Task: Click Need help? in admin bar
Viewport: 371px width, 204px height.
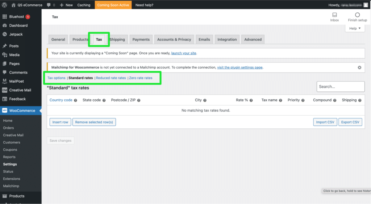Action: tap(144, 5)
